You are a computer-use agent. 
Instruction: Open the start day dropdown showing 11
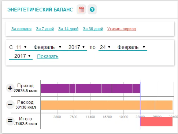tap(21, 47)
